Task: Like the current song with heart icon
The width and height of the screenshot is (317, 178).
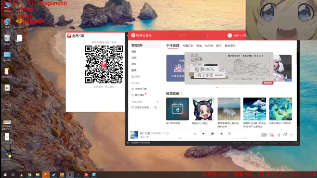Action: tap(167, 133)
